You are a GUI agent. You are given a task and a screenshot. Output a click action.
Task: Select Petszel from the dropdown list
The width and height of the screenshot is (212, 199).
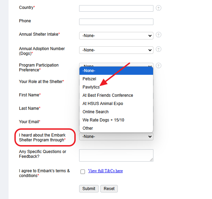click(116, 79)
